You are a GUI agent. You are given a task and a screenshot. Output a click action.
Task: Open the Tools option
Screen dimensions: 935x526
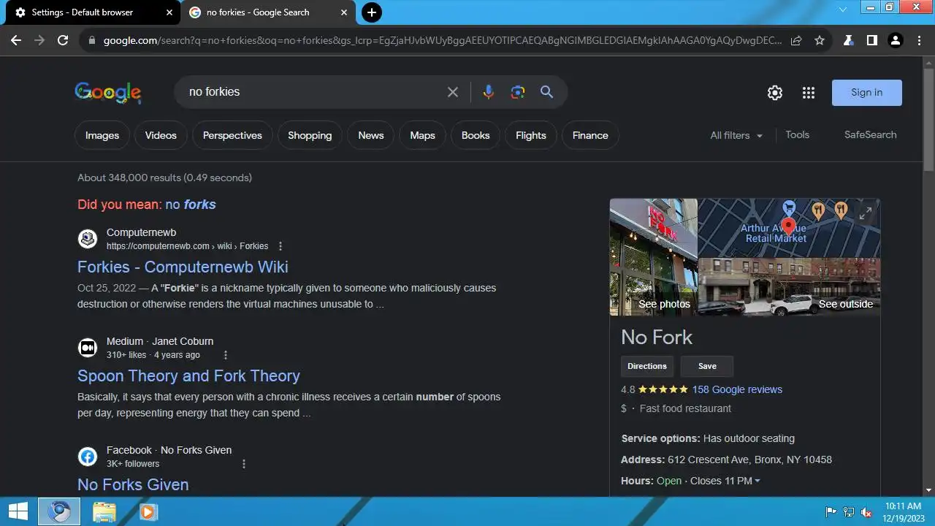[797, 134]
